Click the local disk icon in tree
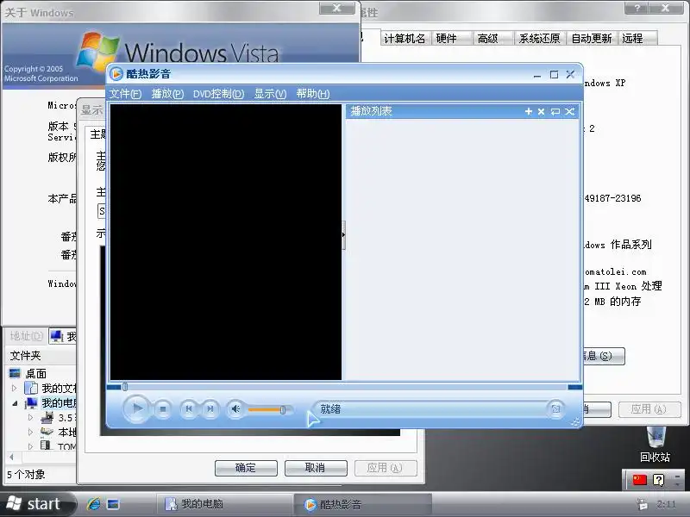This screenshot has width=690, height=517. click(x=47, y=432)
